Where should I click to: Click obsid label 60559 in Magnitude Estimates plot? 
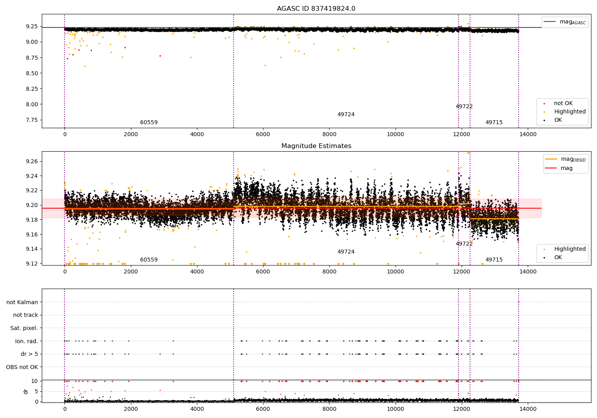[x=149, y=260]
